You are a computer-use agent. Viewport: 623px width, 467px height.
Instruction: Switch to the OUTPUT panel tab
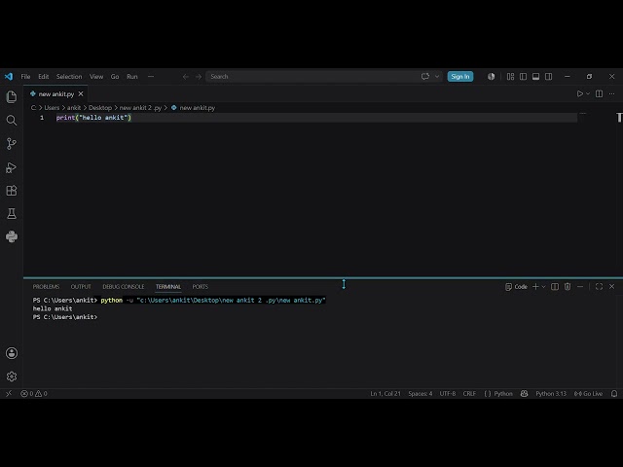[81, 286]
